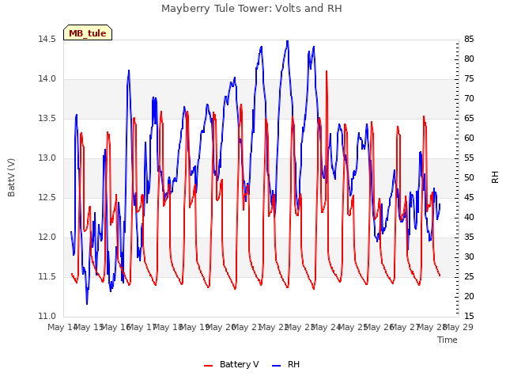The height and width of the screenshot is (380, 506).
Task: Click the 30 right axis tick
Action: pyautogui.click(x=469, y=256)
